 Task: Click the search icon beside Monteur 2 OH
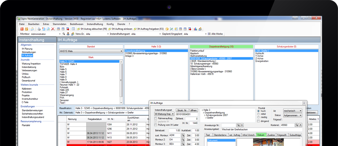tap(183, 139)
